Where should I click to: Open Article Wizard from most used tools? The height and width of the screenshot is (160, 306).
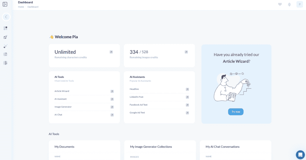pos(62,91)
